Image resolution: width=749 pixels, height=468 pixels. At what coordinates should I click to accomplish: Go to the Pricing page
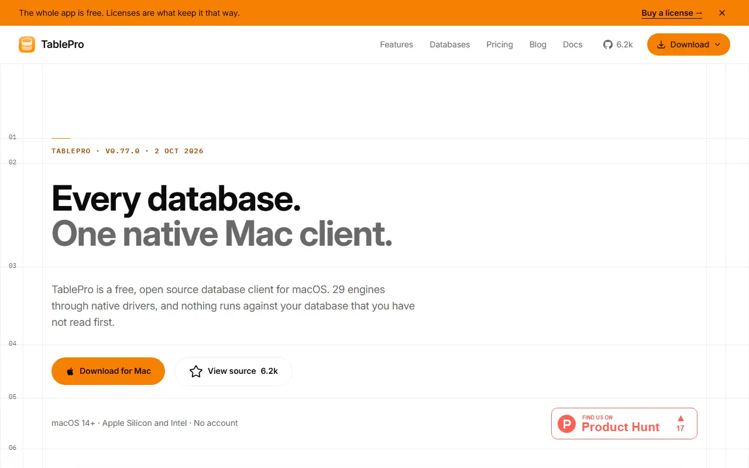click(x=499, y=44)
